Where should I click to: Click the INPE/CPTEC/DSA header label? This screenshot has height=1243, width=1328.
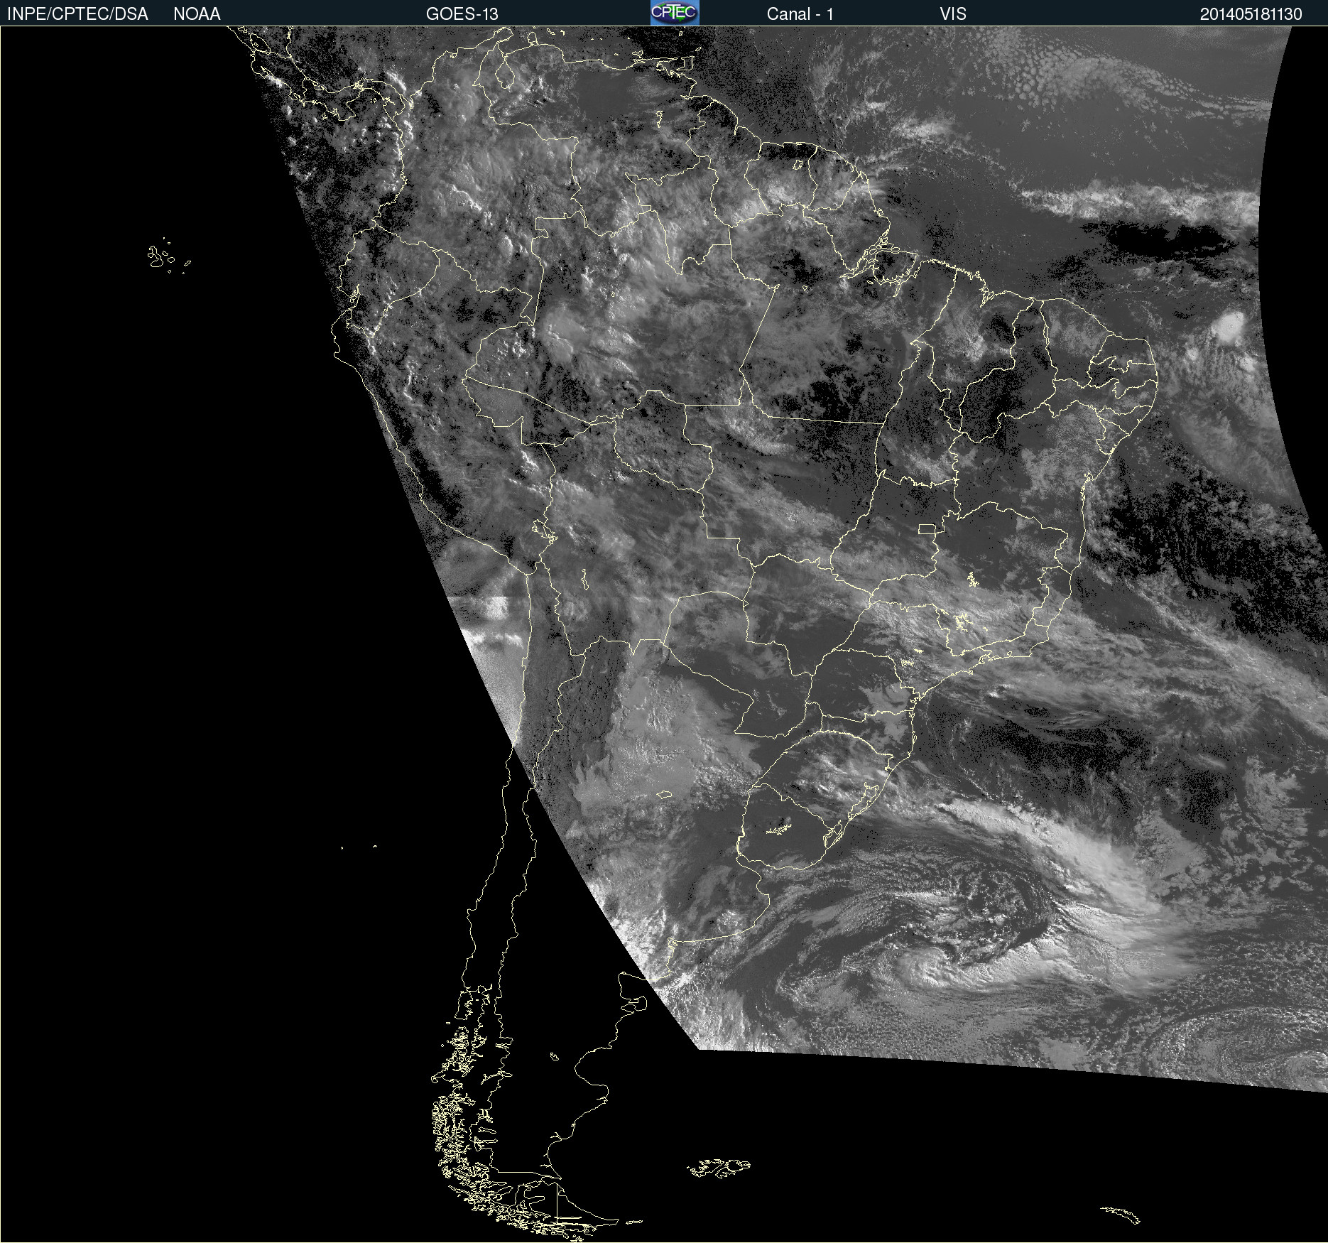click(77, 14)
